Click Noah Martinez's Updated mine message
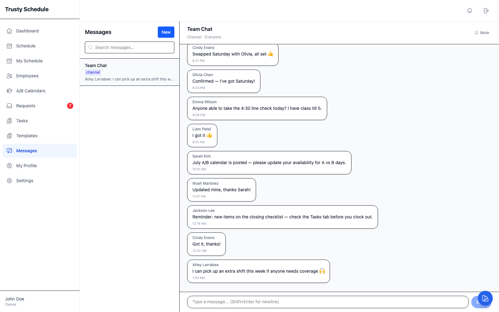The image size is (499, 312). point(221,190)
